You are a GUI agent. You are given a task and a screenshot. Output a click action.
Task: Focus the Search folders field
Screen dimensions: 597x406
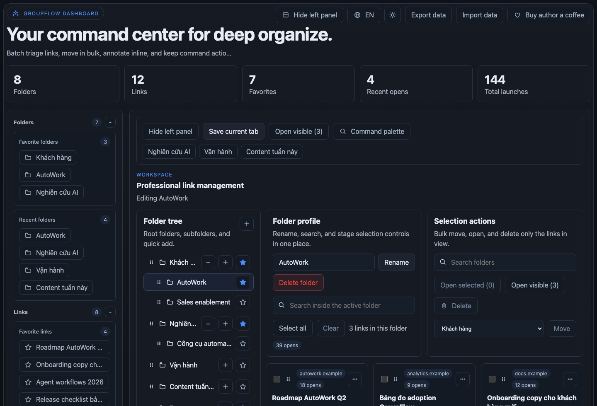tap(505, 262)
